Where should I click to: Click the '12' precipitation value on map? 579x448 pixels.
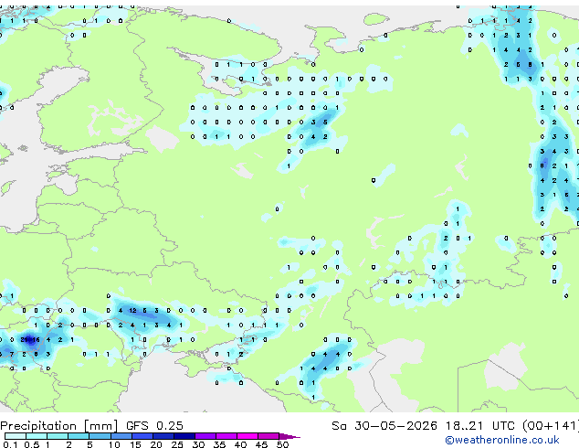click(x=132, y=311)
